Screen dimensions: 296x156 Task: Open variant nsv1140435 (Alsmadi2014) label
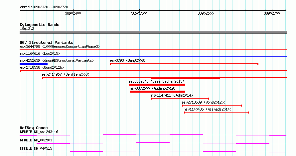coord(208,109)
